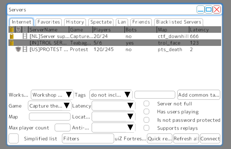Image resolution: width=231 pixels, height=149 pixels.
Task: Click lock icon on the TROL server row
Action: point(11,43)
